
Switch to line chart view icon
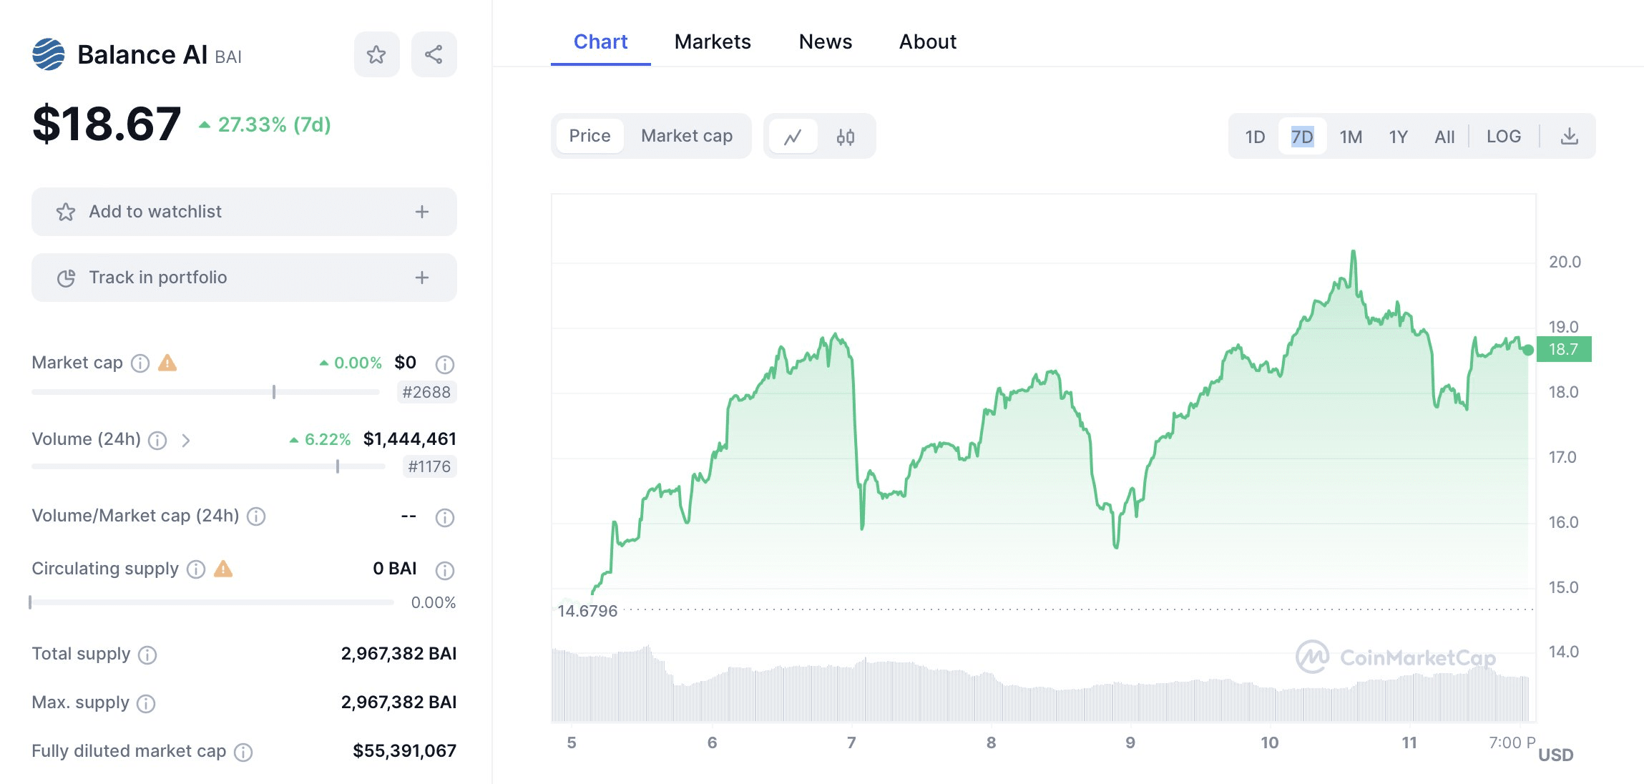tap(793, 137)
